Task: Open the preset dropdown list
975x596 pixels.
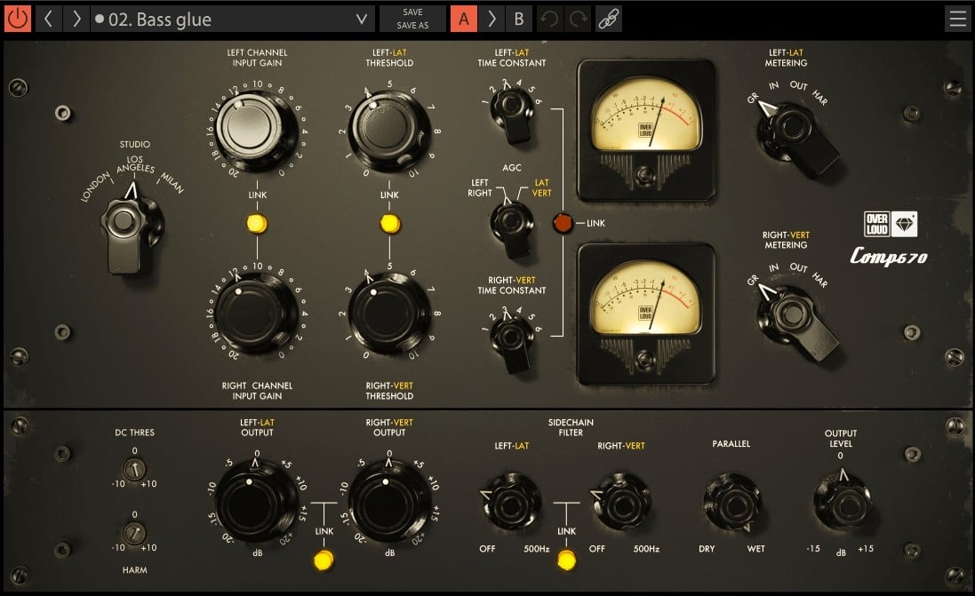Action: (359, 18)
